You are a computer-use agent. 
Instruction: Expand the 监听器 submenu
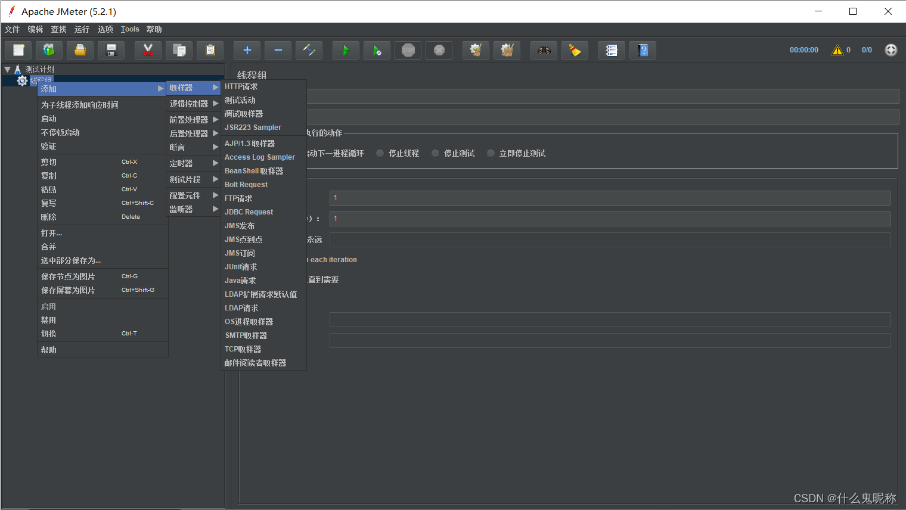pyautogui.click(x=194, y=209)
